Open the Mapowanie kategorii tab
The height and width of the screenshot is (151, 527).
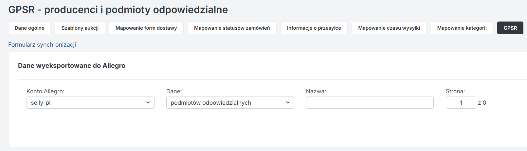point(462,28)
